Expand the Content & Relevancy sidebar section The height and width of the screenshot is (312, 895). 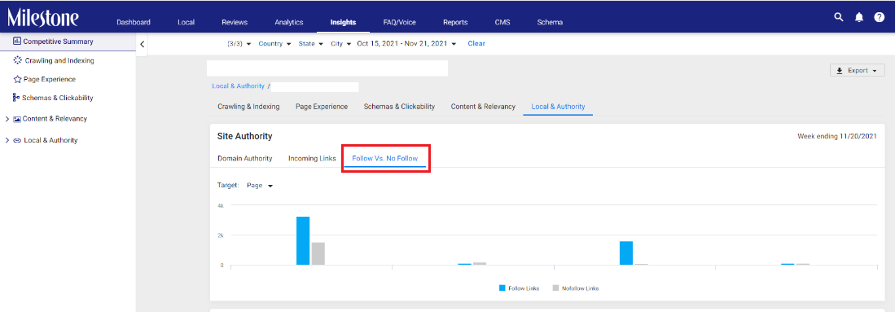pyautogui.click(x=7, y=119)
